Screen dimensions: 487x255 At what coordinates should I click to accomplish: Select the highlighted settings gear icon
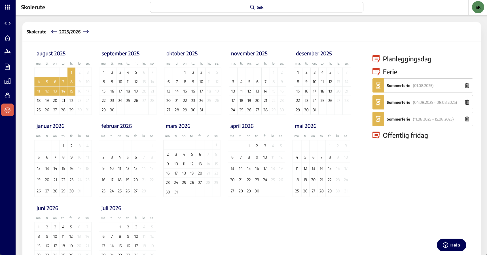(7, 110)
